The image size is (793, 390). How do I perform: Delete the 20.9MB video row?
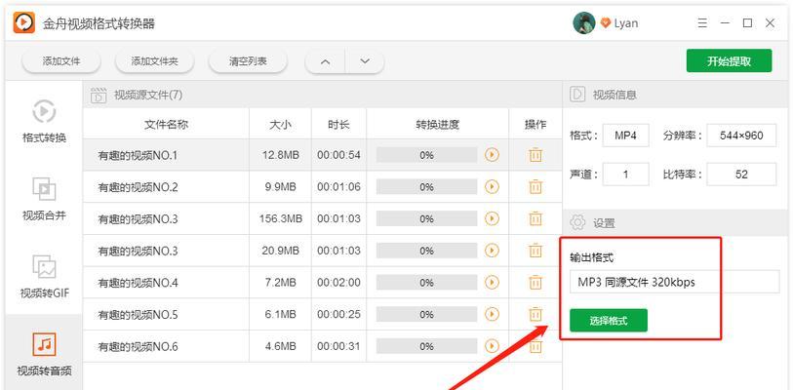click(535, 251)
